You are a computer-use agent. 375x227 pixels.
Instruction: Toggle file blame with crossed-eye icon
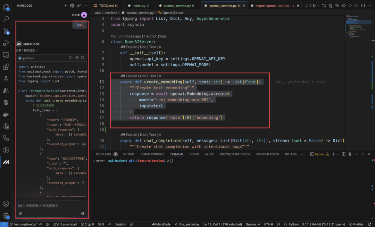(x=337, y=6)
